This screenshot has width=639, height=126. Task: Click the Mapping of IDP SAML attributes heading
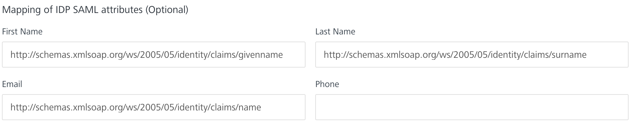coord(95,10)
